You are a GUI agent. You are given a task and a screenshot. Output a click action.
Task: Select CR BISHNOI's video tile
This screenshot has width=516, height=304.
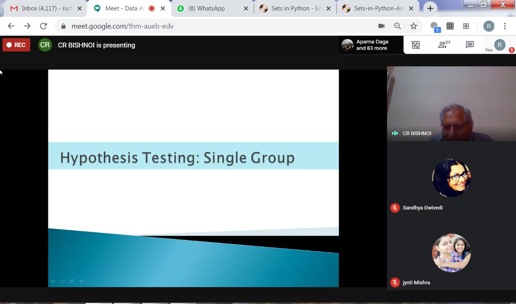pyautogui.click(x=451, y=104)
